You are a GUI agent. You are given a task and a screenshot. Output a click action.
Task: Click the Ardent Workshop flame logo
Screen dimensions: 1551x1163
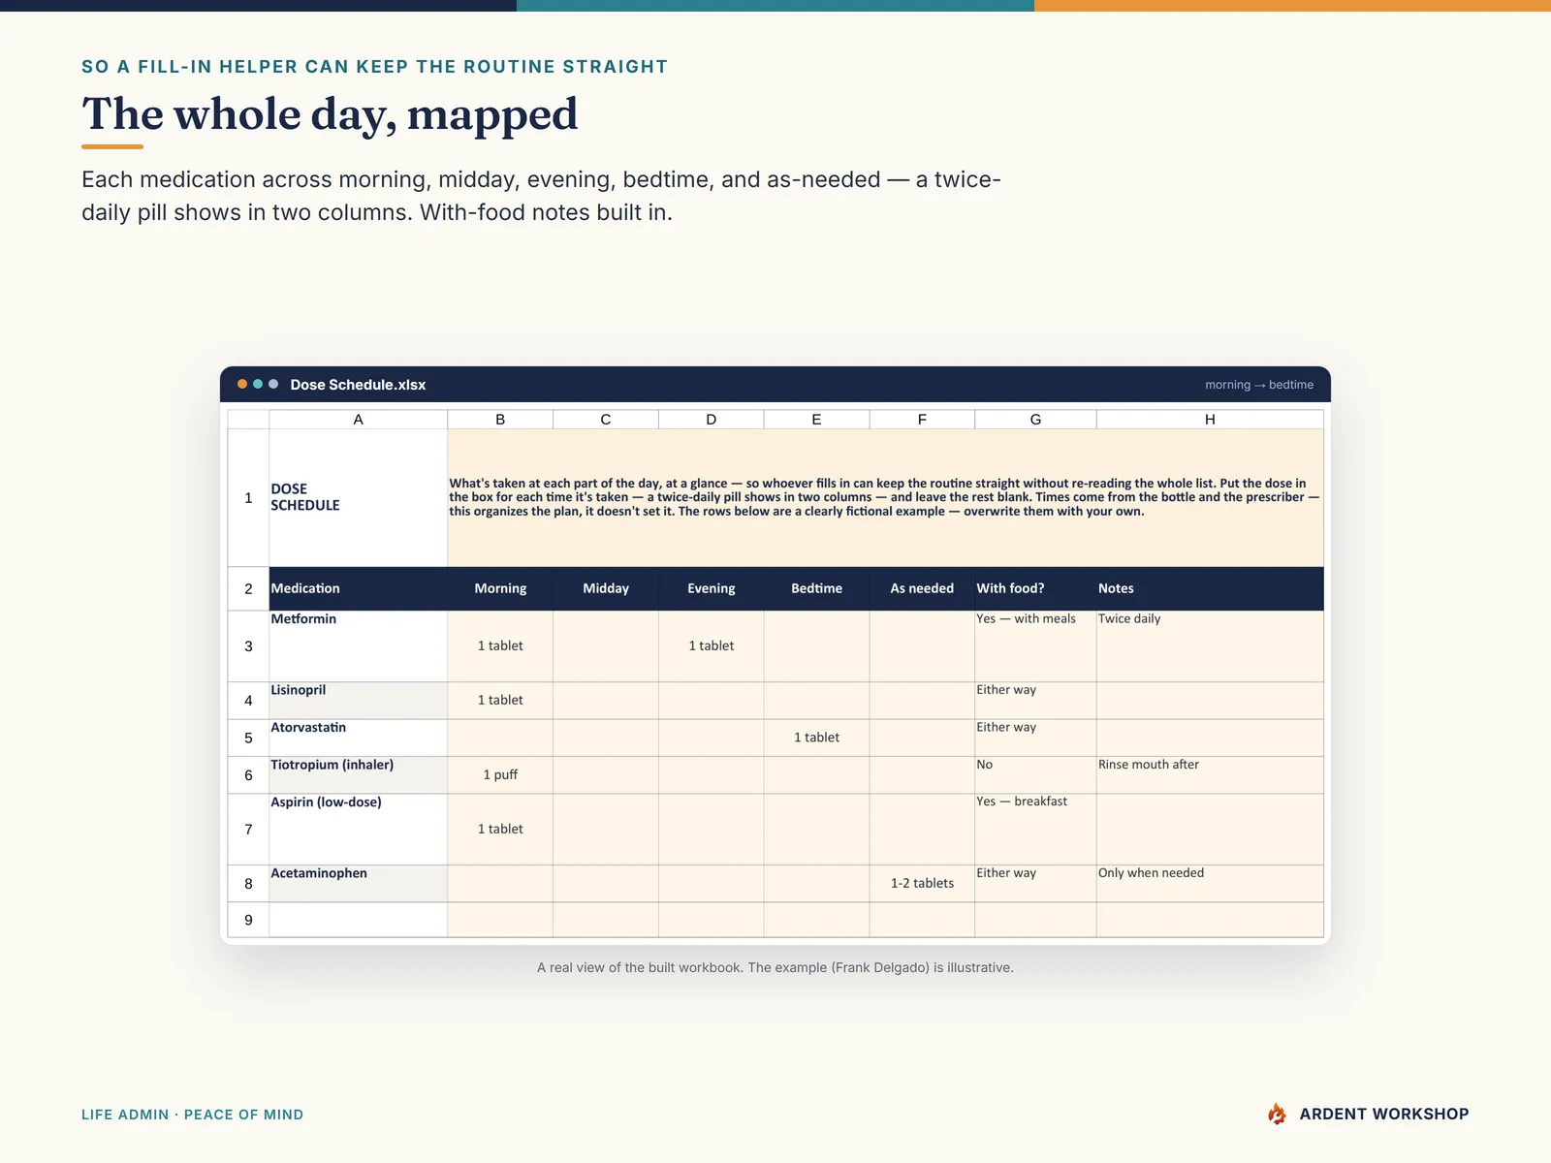(1277, 1114)
